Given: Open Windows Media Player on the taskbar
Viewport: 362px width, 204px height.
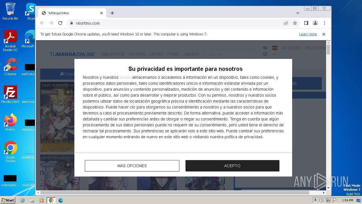Looking at the screenshot, I should tap(42, 200).
